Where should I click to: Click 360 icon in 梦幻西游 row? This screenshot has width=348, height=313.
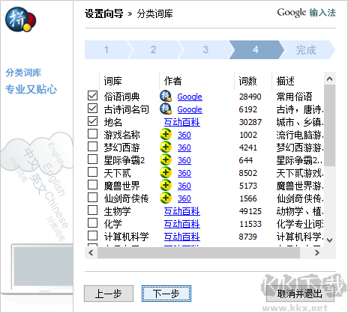pos(166,147)
